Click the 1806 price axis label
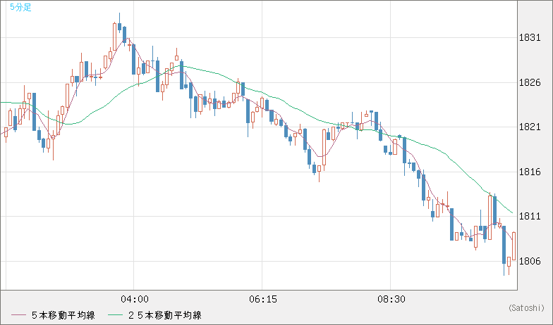 coord(530,262)
